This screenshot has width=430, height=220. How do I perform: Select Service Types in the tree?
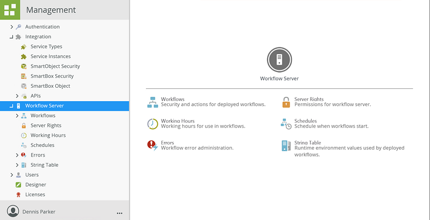pyautogui.click(x=46, y=47)
